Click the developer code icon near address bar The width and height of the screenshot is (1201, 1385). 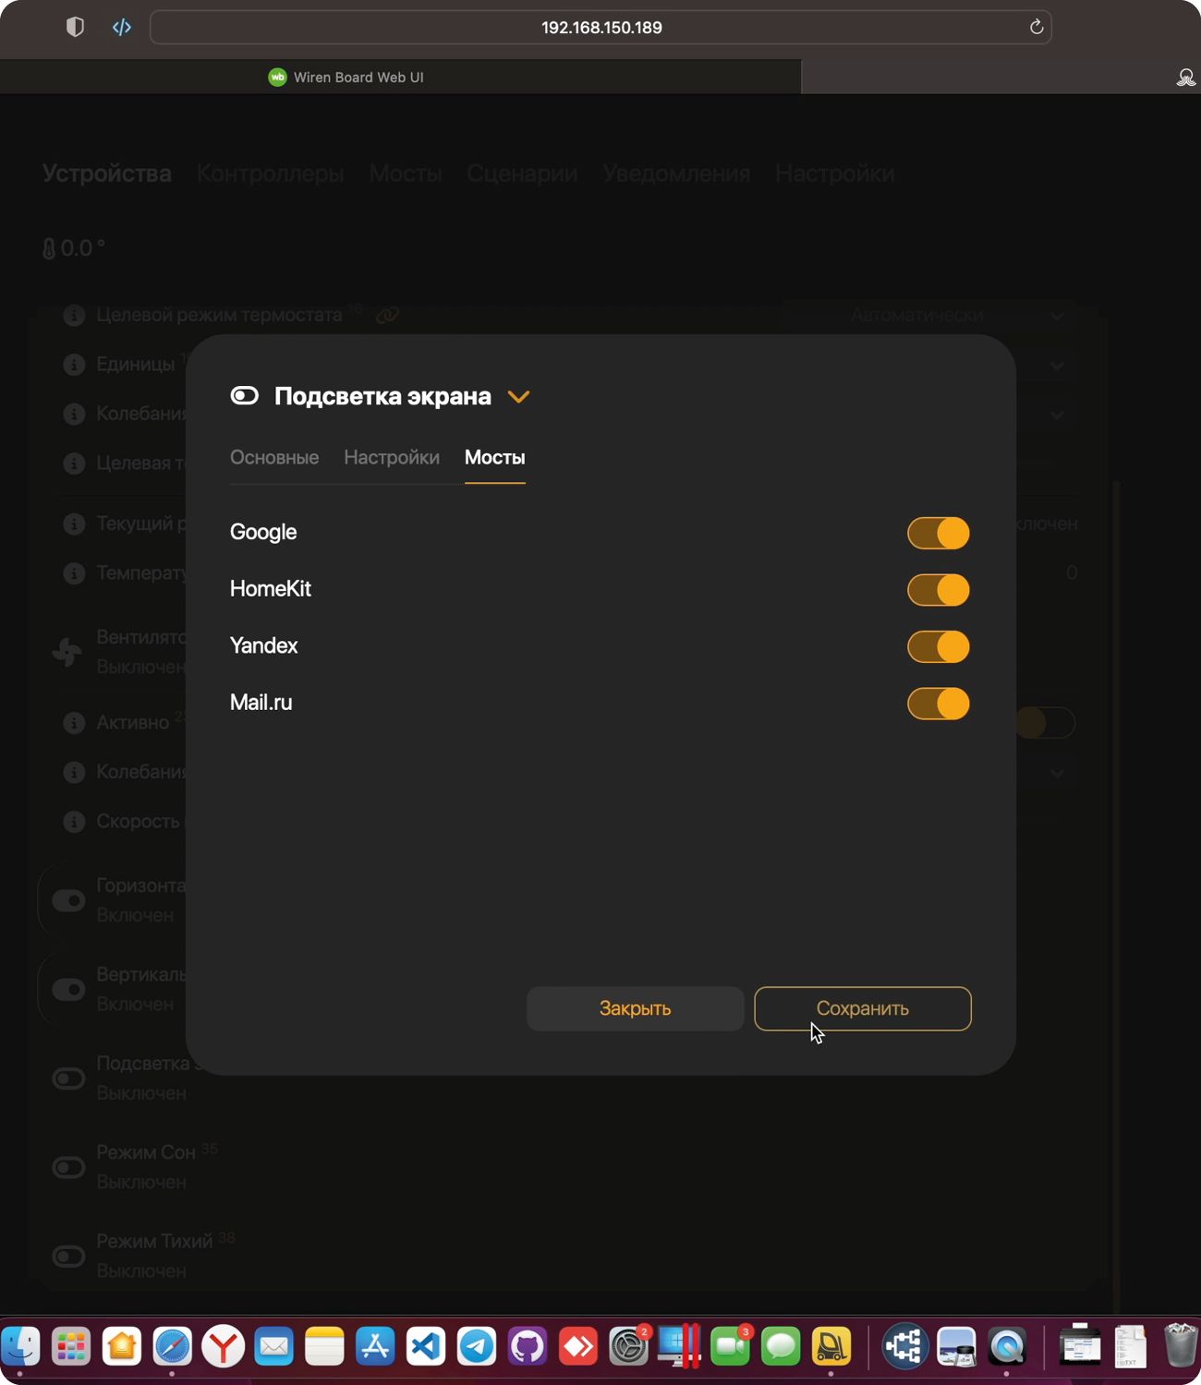122,27
